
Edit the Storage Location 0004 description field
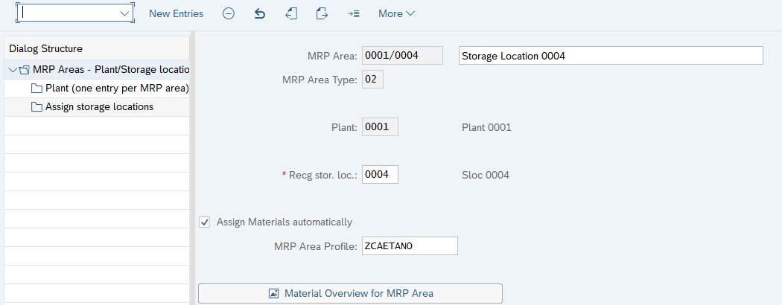coord(611,56)
